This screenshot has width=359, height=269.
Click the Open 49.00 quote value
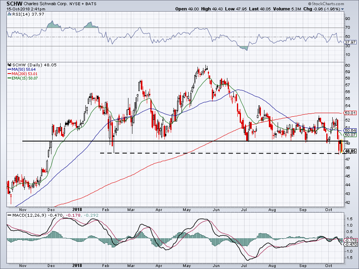(x=187, y=9)
